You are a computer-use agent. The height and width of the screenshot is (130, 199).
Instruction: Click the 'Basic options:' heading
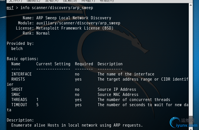[x=22, y=59]
